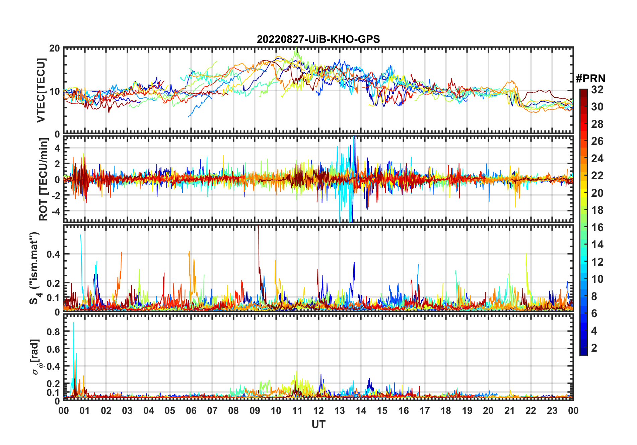Click colorbar tick label 24
Image resolution: width=637 pixels, height=445 pixels.
597,158
